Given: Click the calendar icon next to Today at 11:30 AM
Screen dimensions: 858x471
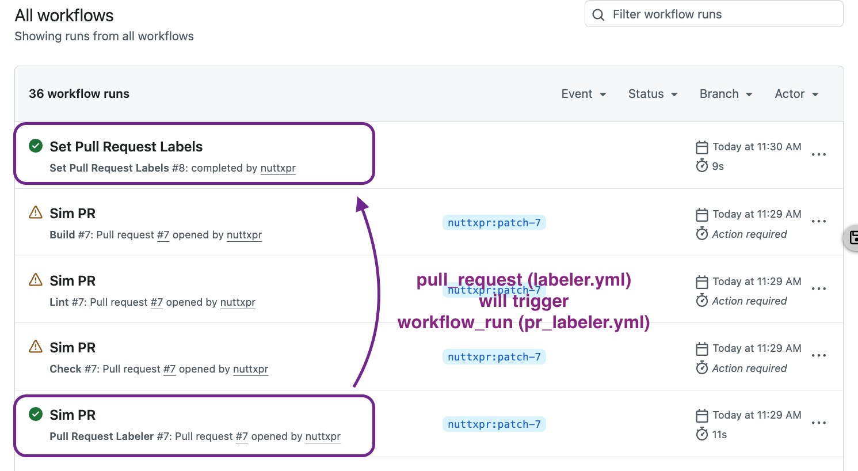Looking at the screenshot, I should point(702,147).
